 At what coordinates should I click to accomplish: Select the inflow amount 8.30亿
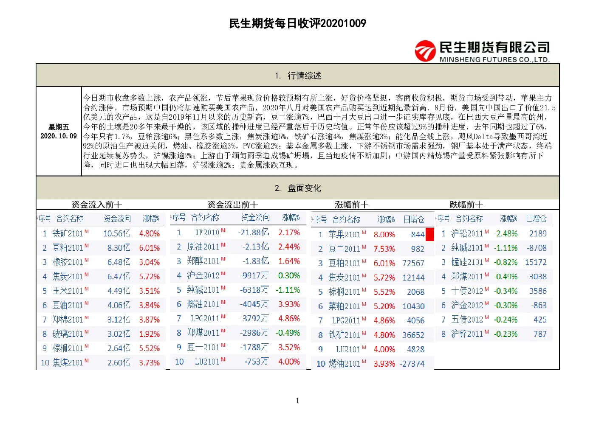coord(119,248)
